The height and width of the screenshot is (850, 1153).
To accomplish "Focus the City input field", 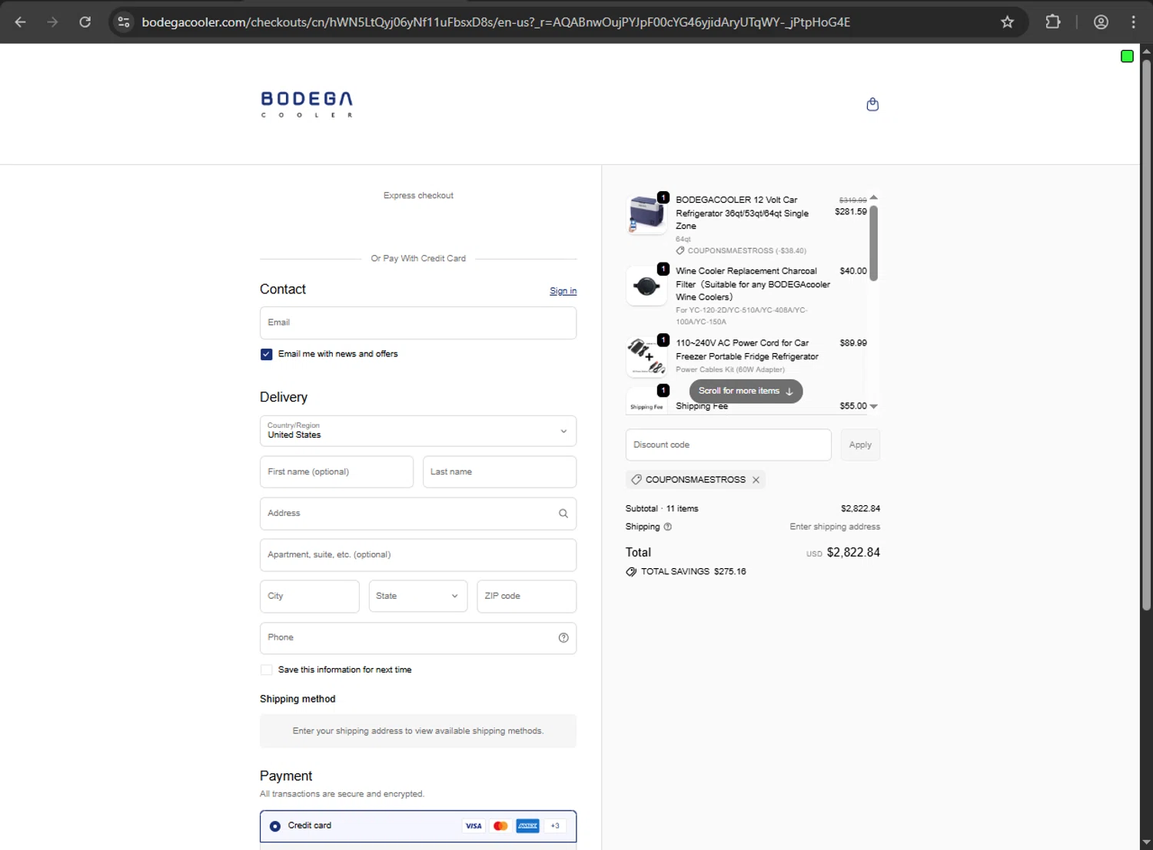I will tap(310, 597).
